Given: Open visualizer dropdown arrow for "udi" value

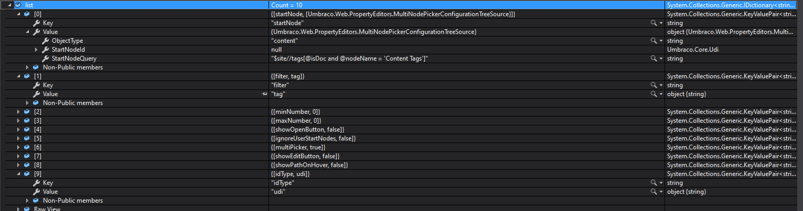Looking at the screenshot, I should pyautogui.click(x=661, y=192).
